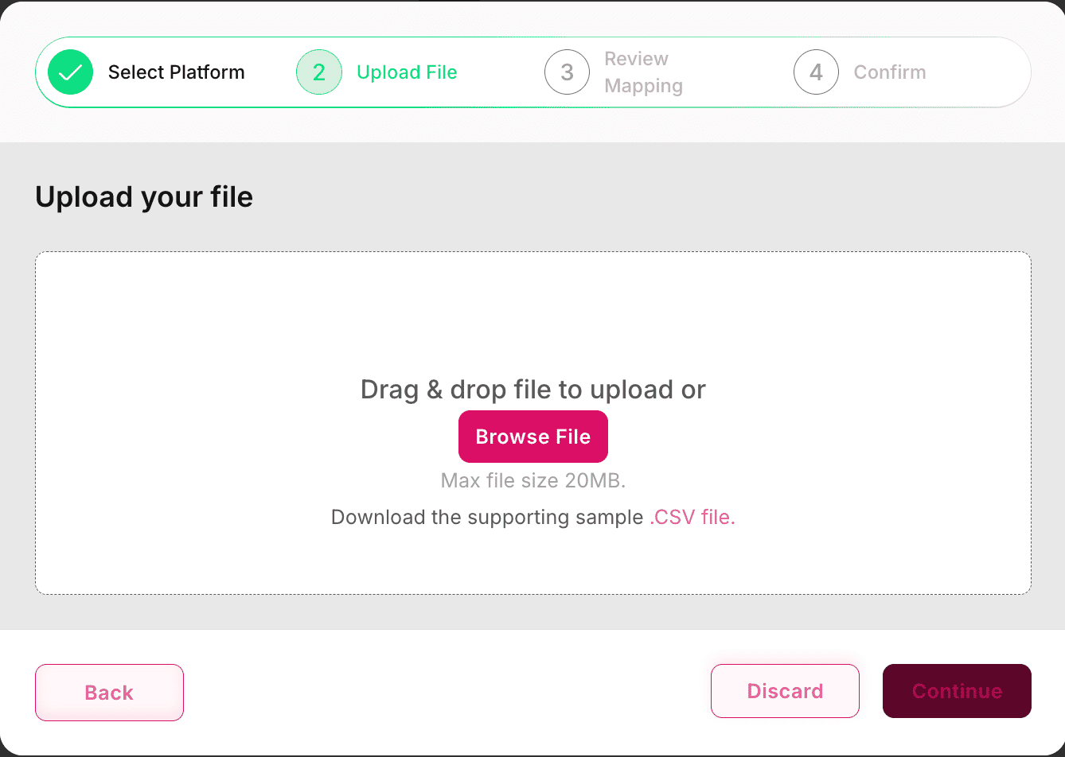Open the Review Mapping step label
The width and height of the screenshot is (1065, 757).
point(643,72)
